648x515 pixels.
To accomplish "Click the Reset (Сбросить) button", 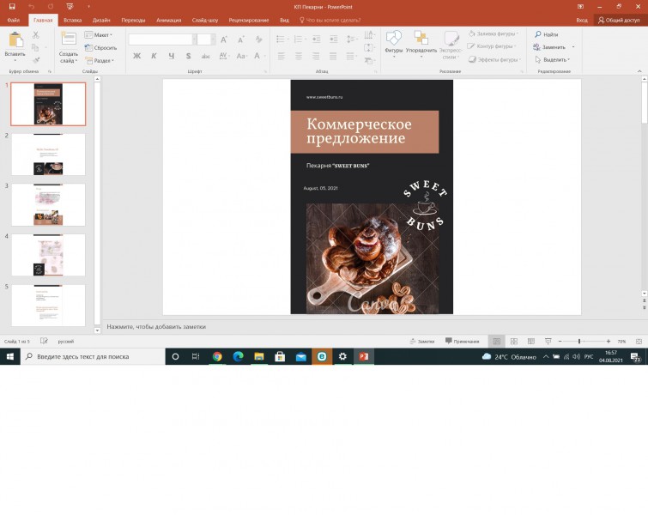I will [x=100, y=47].
